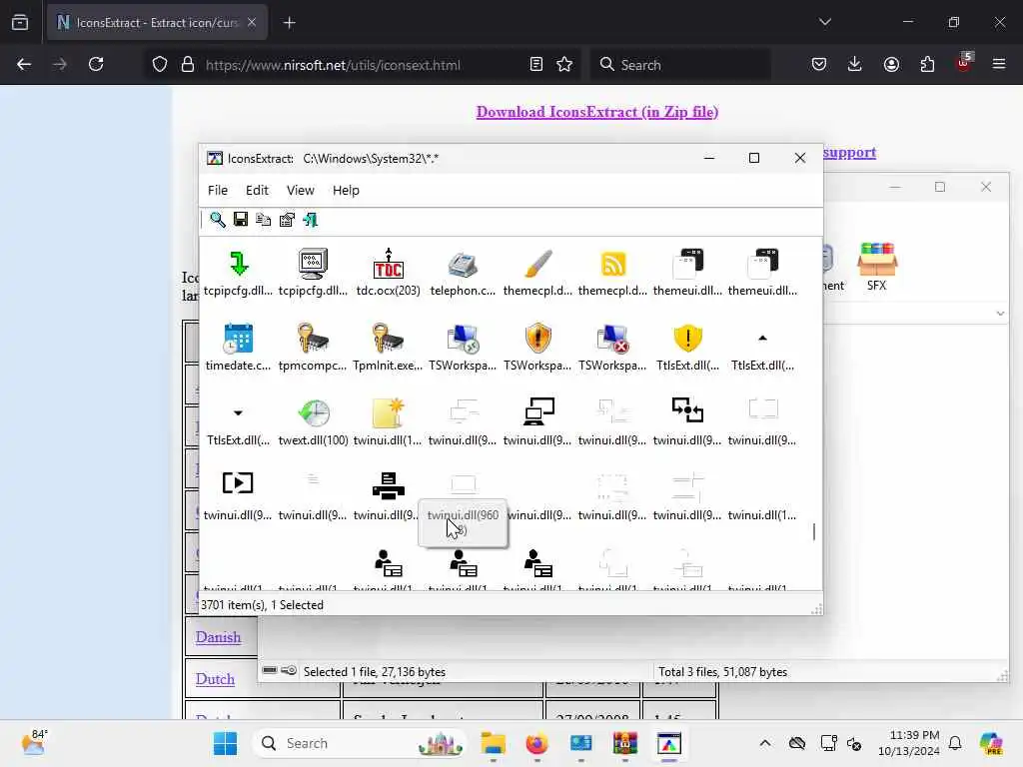1023x767 pixels.
Task: Click the Search For Icons magnifier toolbar icon
Action: click(x=217, y=220)
